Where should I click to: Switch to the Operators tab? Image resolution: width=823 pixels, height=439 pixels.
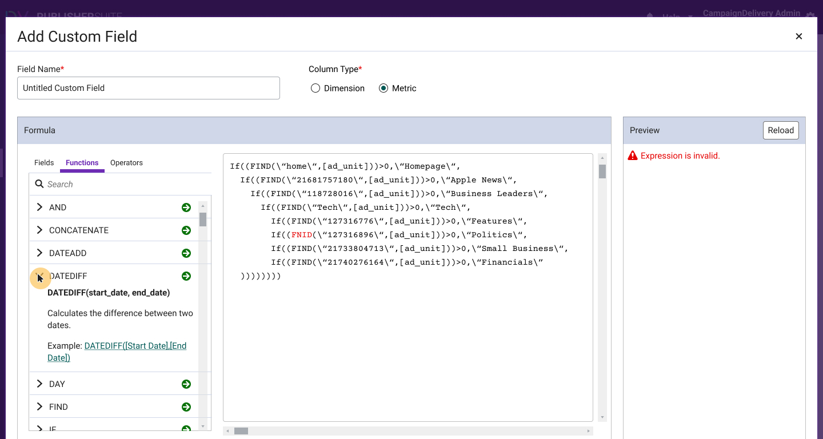126,163
